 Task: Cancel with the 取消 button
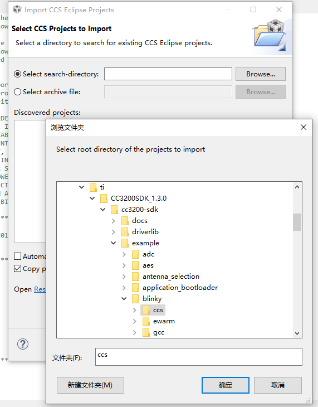pos(278,385)
